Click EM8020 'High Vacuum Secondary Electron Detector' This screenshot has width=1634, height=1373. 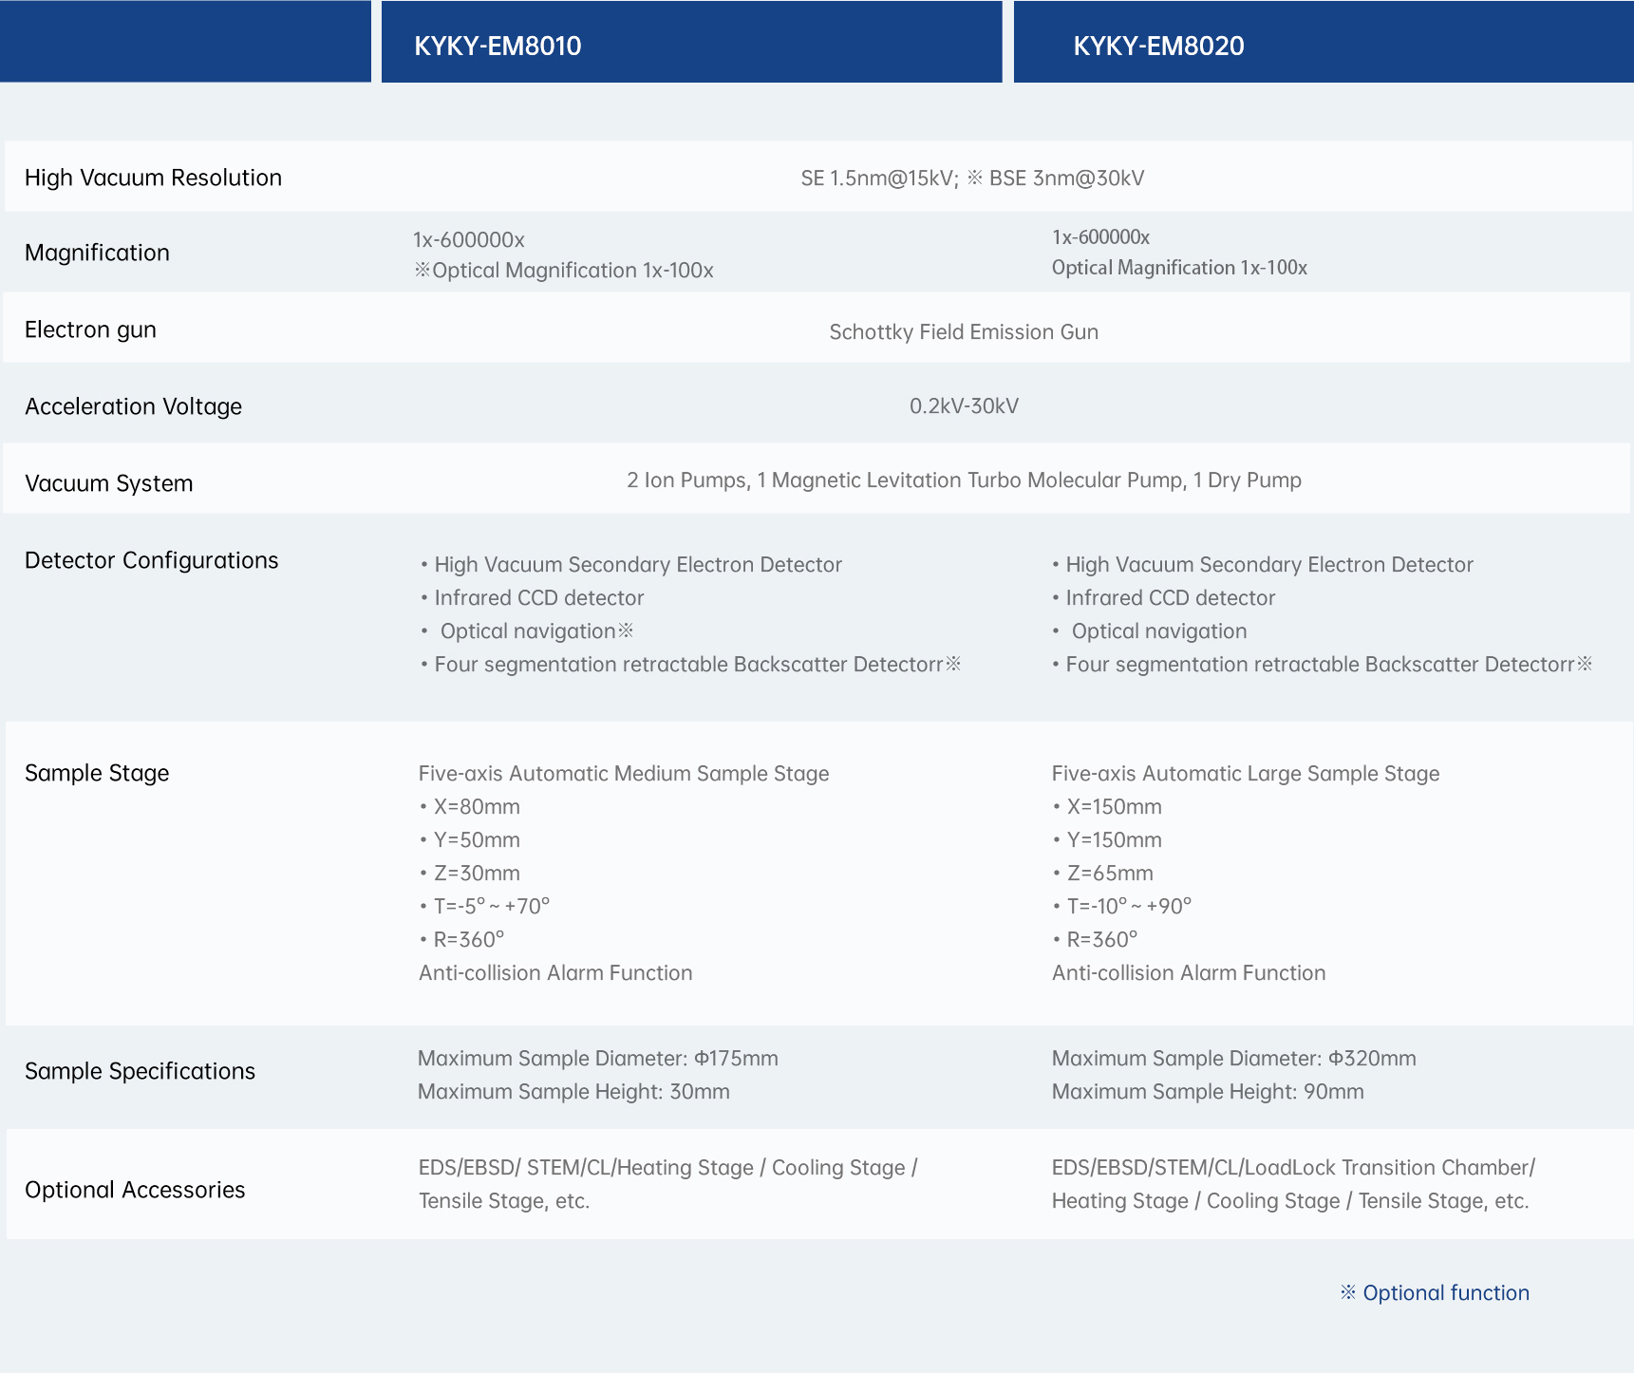coord(1263,565)
